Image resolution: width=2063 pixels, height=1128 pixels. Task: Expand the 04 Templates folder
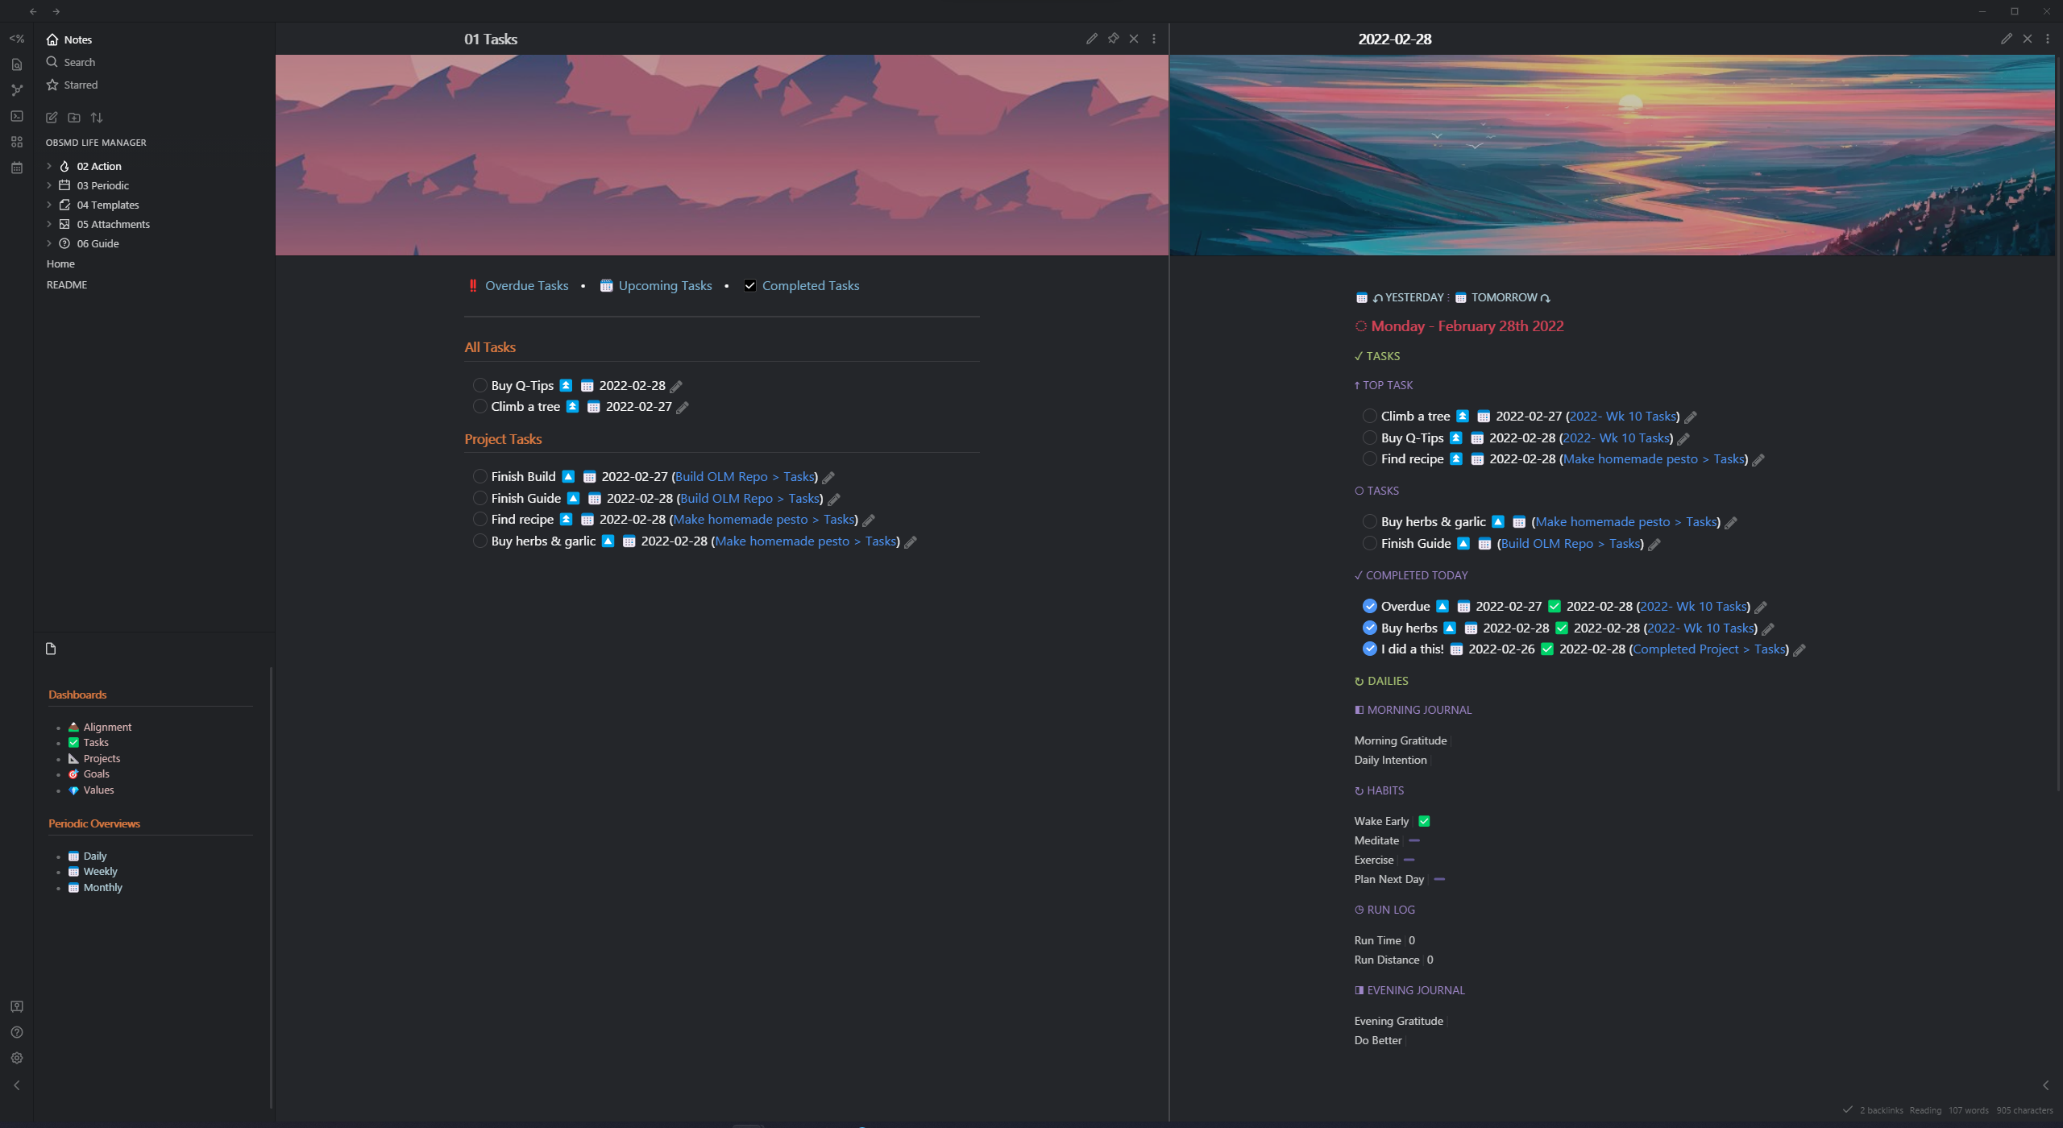(49, 205)
